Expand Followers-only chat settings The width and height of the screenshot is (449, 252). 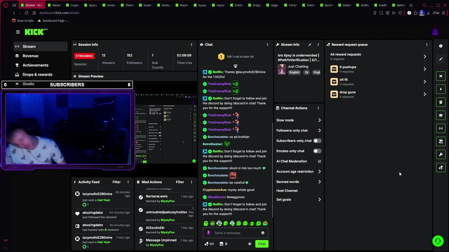pos(299,131)
